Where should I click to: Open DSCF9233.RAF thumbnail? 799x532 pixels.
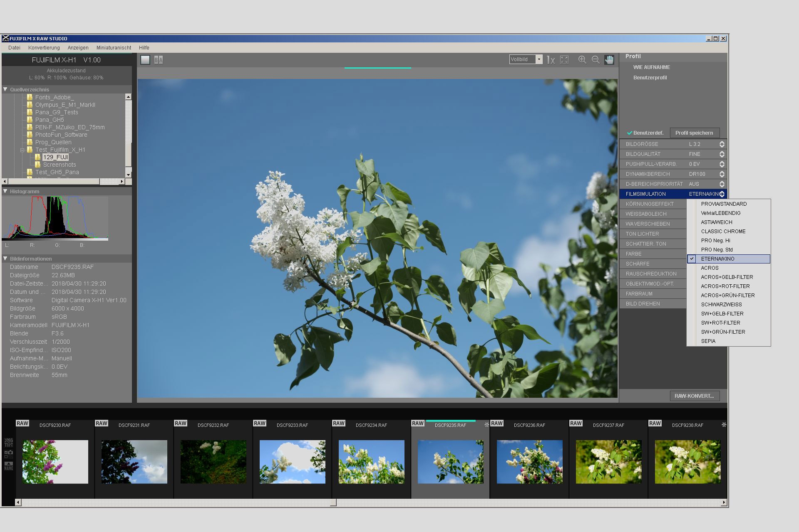click(x=293, y=462)
